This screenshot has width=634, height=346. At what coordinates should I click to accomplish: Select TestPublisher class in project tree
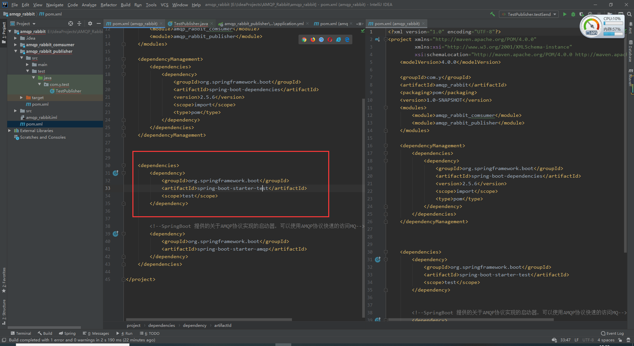click(x=68, y=91)
